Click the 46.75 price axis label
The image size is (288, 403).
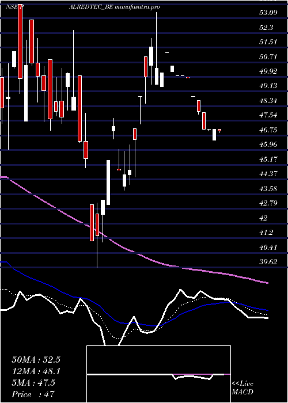point(268,130)
